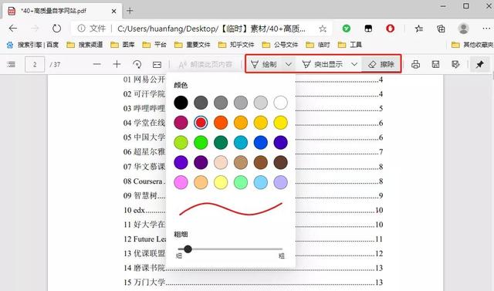The height and width of the screenshot is (291, 494).
Task: Open the 搜索频道 bookmark folder
Action: pos(85,45)
